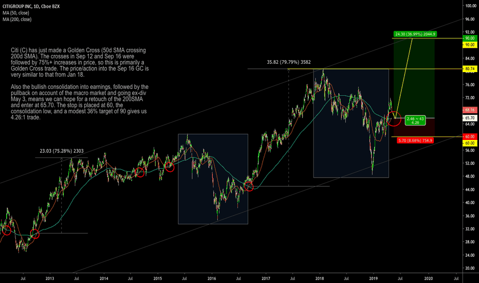Click the 2015 label on time axis
Image resolution: width=479 pixels, height=283 pixels.
point(158,278)
